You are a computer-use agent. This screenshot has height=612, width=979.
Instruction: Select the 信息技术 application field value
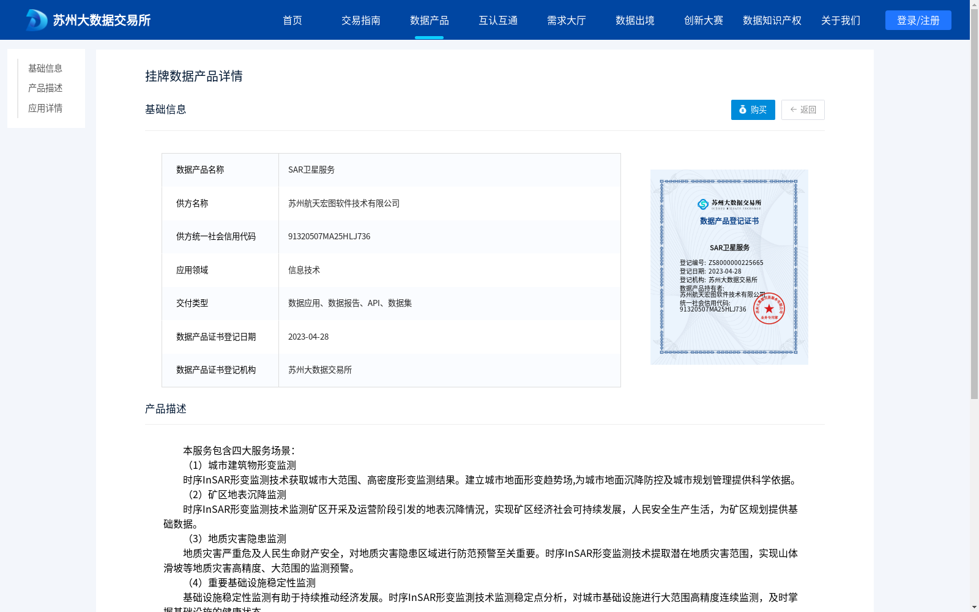[x=304, y=270]
